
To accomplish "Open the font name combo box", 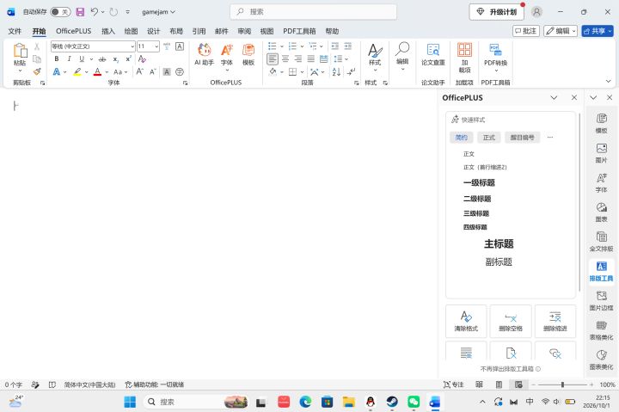I will pyautogui.click(x=93, y=46).
